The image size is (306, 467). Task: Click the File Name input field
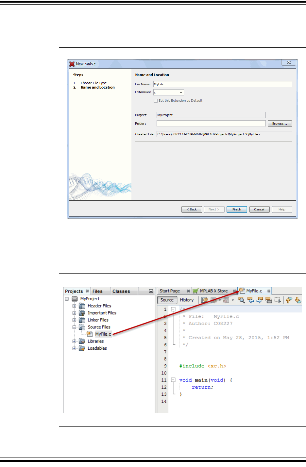click(x=223, y=84)
